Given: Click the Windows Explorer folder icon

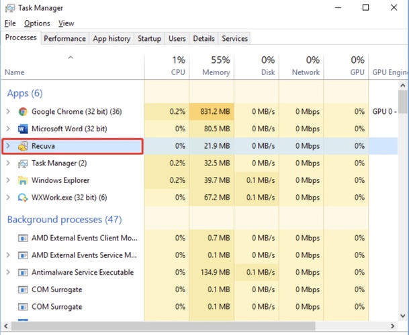Looking at the screenshot, I should click(x=23, y=180).
